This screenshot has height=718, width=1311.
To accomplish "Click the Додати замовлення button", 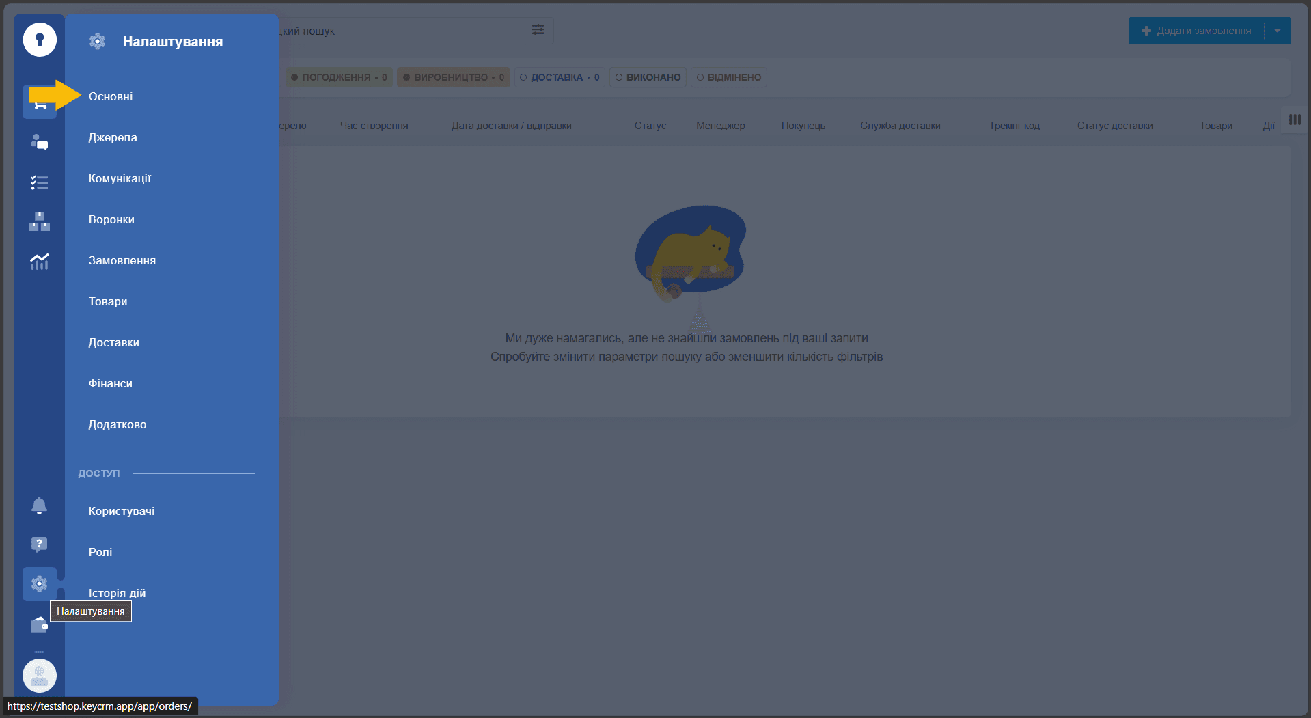I will 1196,30.
